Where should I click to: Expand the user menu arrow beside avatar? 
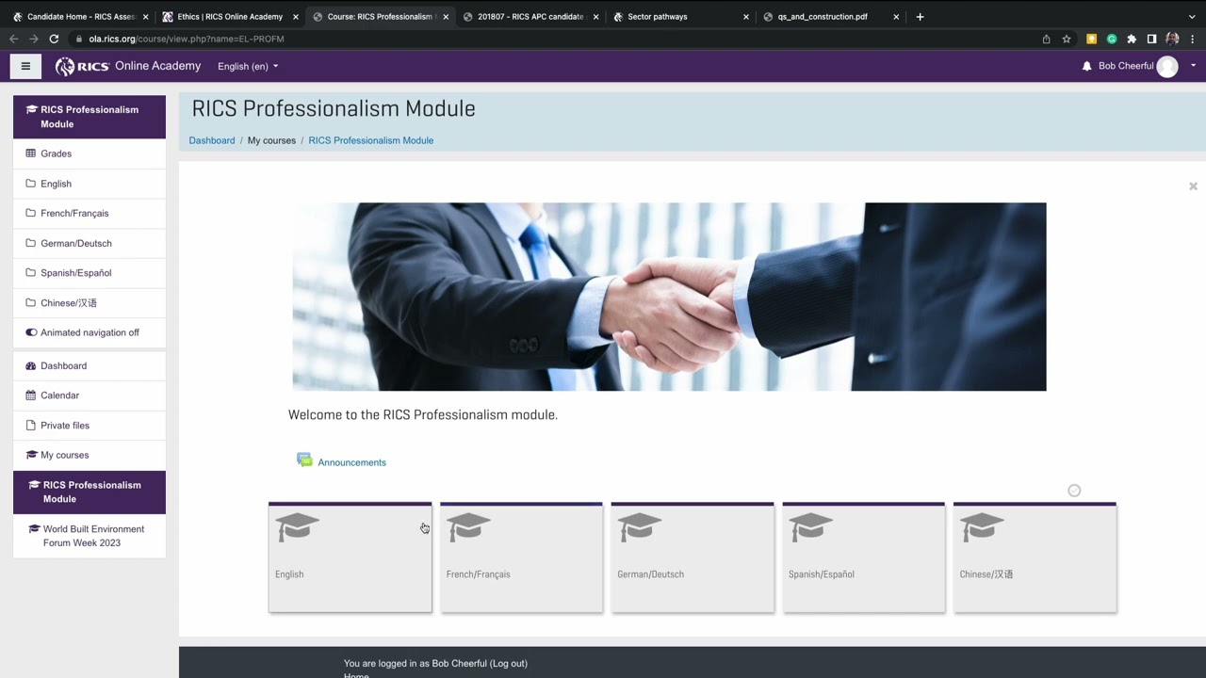(x=1193, y=66)
